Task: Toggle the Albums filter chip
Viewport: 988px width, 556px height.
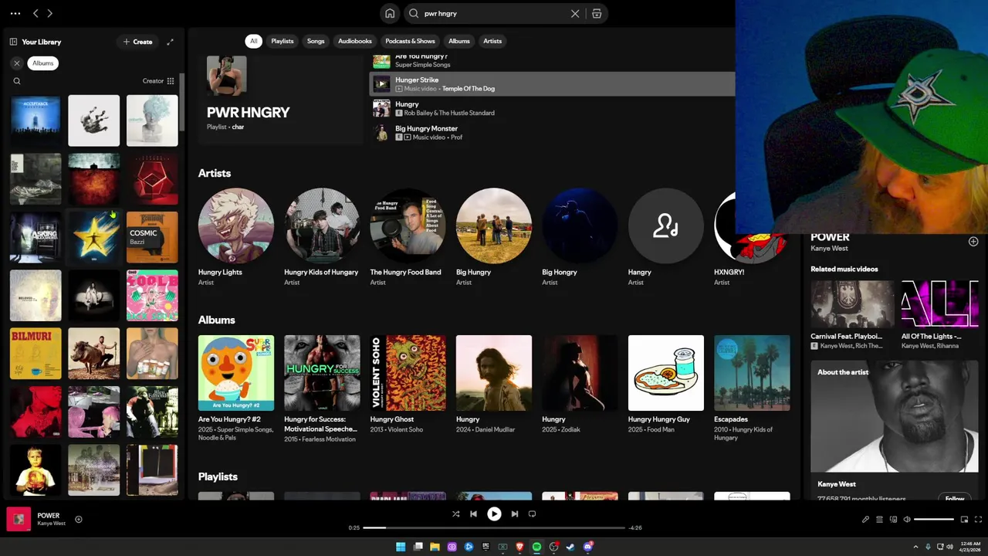Action: [x=43, y=63]
